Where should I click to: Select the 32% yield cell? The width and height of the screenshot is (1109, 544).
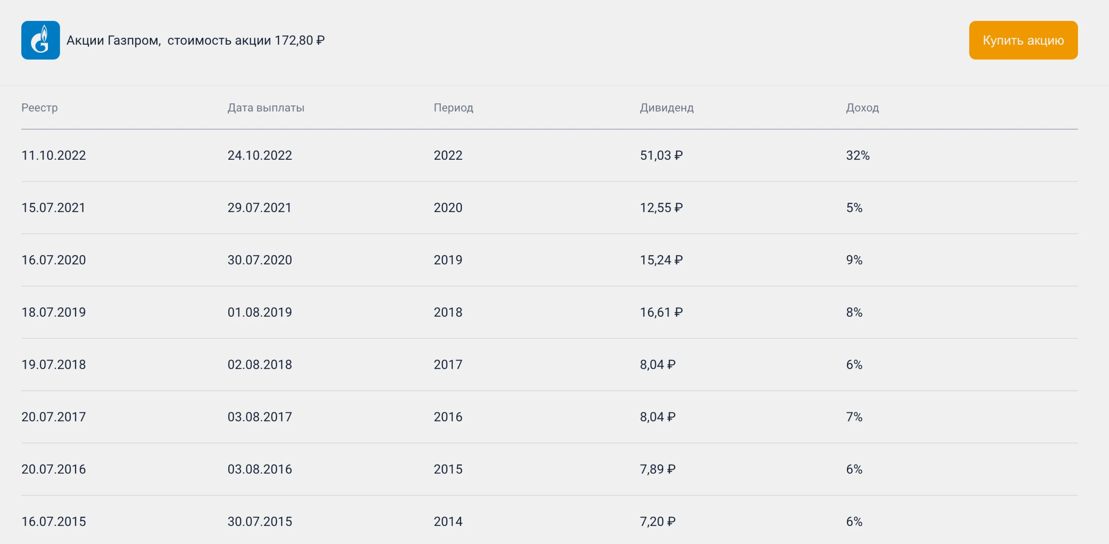[x=858, y=155]
